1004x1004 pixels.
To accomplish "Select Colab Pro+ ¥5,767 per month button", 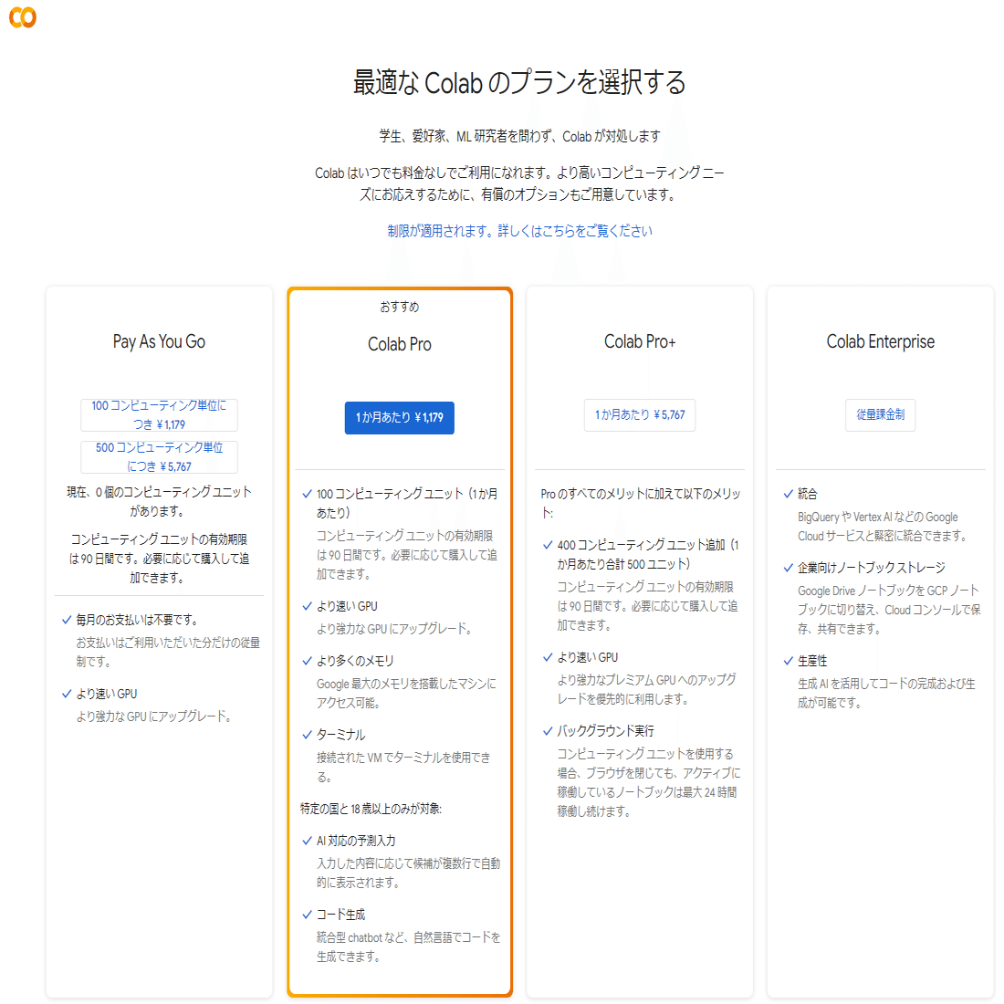I will point(640,415).
